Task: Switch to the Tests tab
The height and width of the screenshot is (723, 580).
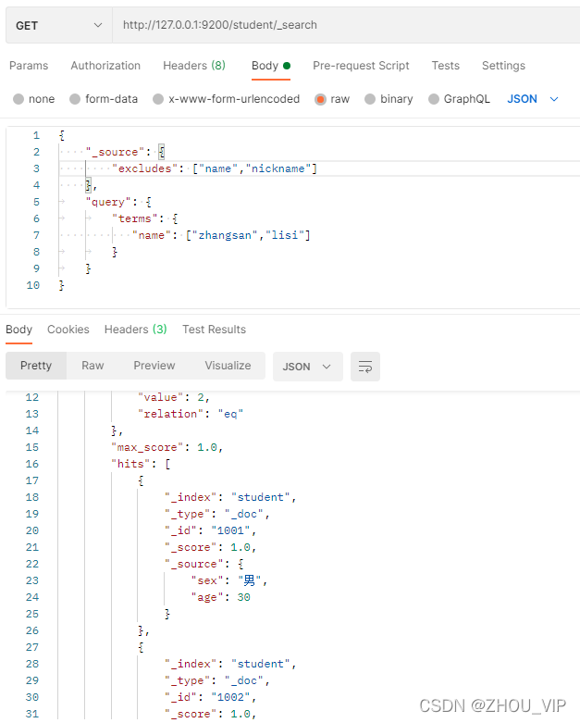Action: pyautogui.click(x=446, y=66)
